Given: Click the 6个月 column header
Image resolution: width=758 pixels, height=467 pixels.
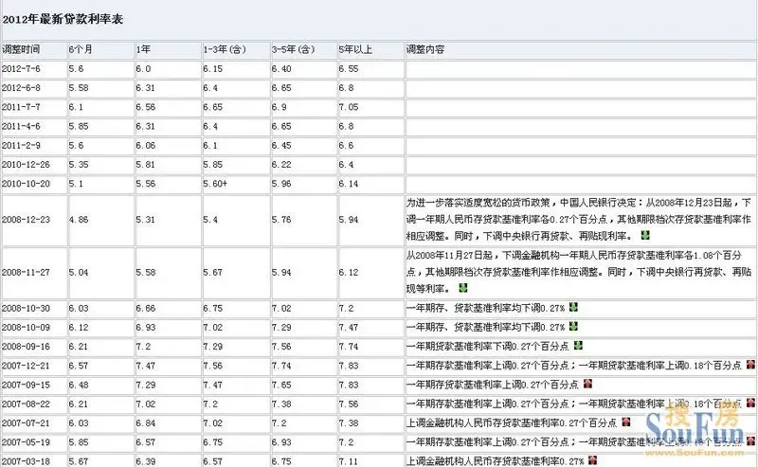Looking at the screenshot, I should [x=82, y=46].
